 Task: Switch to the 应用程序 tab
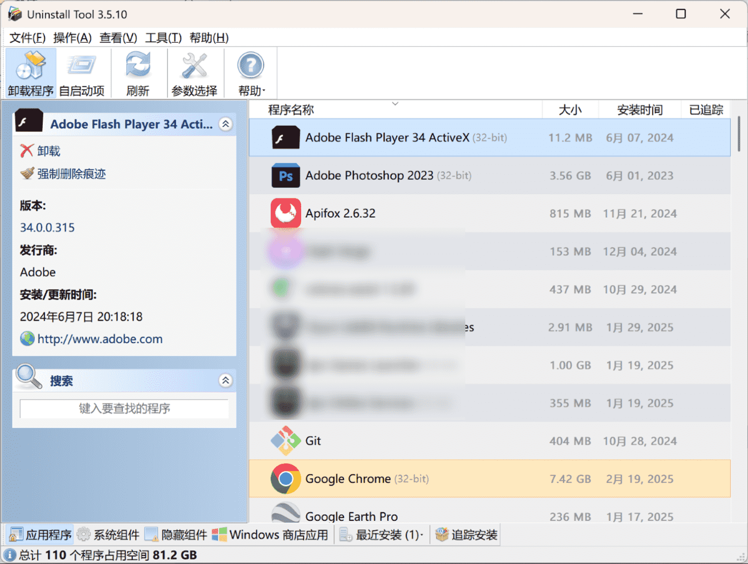tap(40, 535)
